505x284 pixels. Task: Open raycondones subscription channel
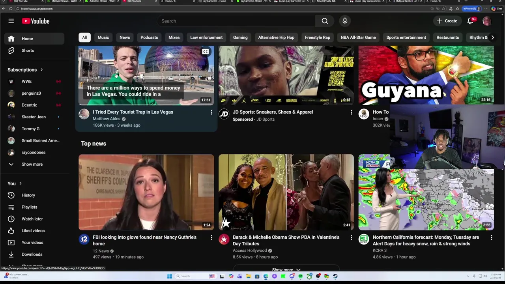(x=34, y=153)
